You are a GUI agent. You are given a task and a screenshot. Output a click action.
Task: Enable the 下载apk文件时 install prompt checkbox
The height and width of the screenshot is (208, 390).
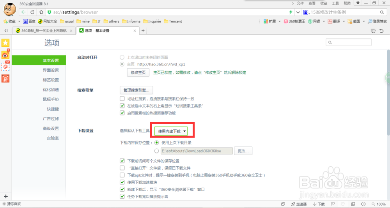[122, 175]
